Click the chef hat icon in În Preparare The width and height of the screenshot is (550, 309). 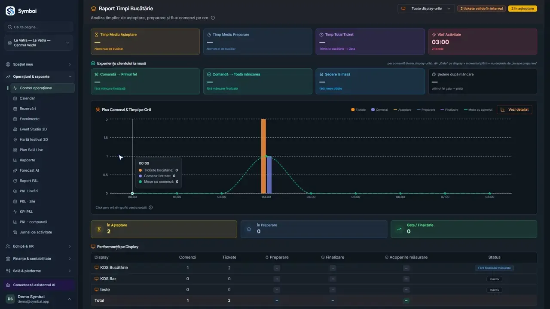tap(249, 229)
